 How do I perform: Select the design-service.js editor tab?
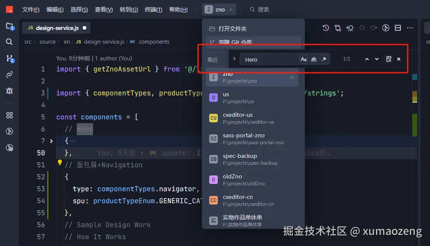click(x=56, y=28)
